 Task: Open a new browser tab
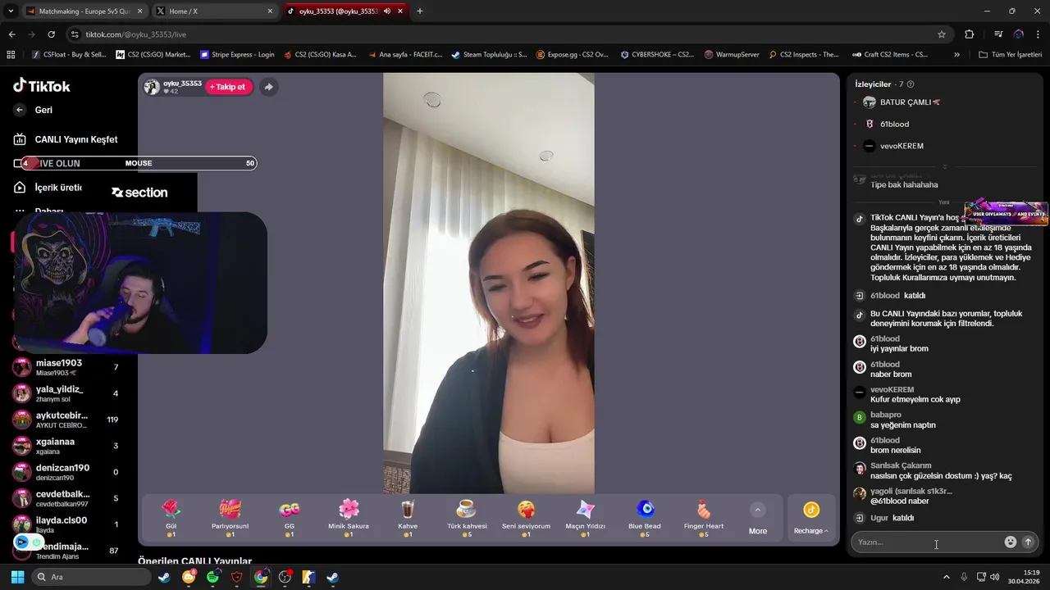[420, 11]
